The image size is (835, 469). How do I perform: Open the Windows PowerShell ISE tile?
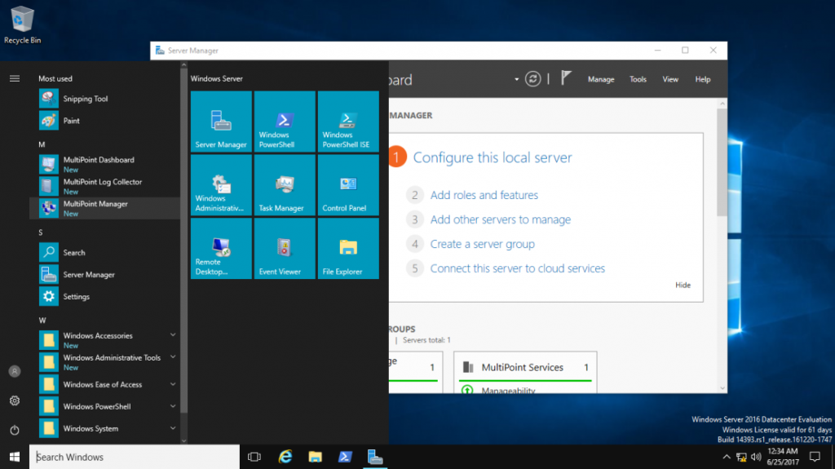coord(348,122)
